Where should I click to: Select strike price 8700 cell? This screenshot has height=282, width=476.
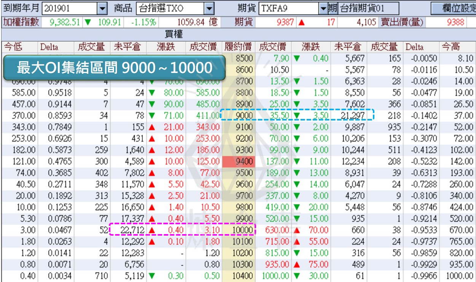click(239, 81)
